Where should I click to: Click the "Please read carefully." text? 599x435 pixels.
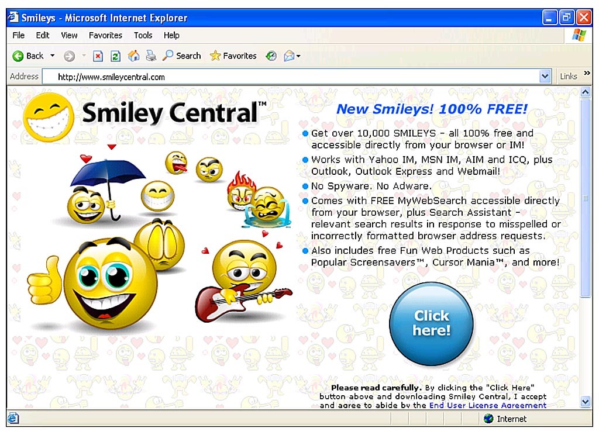point(376,388)
